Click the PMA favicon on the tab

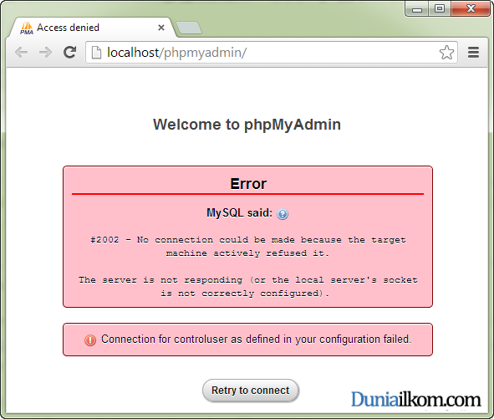pyautogui.click(x=27, y=28)
